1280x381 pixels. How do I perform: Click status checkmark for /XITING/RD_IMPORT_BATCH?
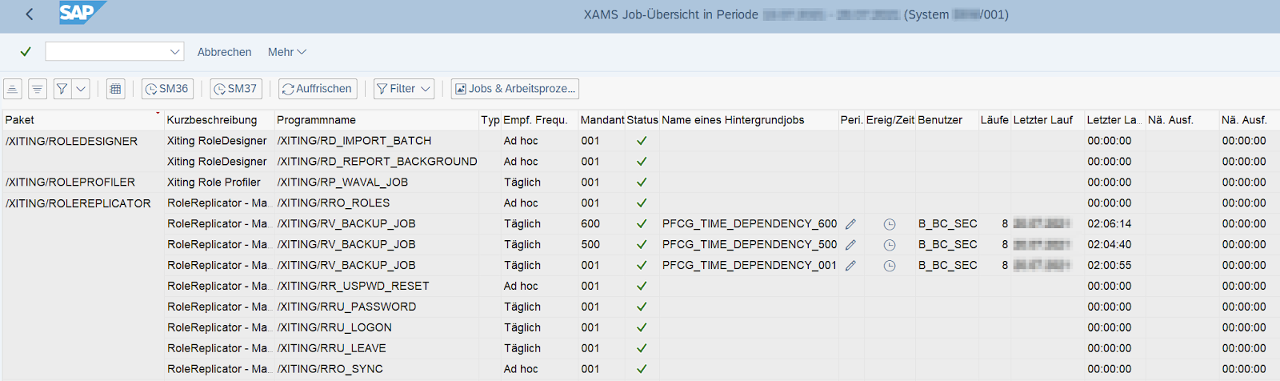tap(642, 141)
